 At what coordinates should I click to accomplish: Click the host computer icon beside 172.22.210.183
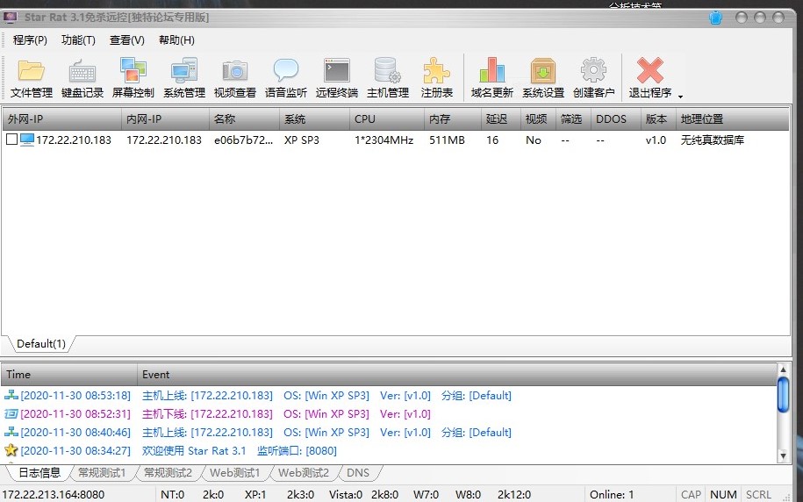(x=27, y=140)
